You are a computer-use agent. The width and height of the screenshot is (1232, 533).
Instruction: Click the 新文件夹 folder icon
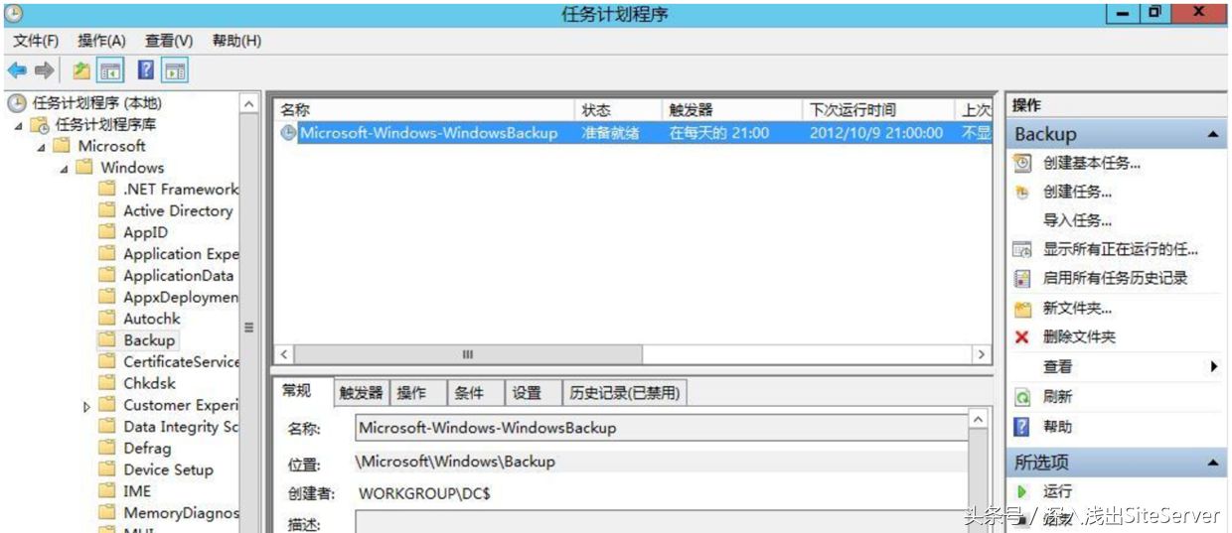1022,309
